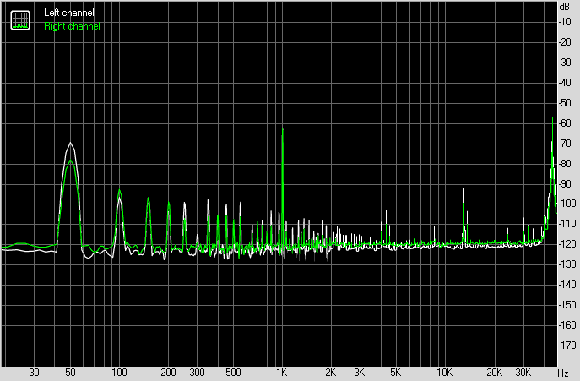Screen dimensions: 580x381
Task: Click the spectrum analyzer icon at top left
Action: point(20,20)
